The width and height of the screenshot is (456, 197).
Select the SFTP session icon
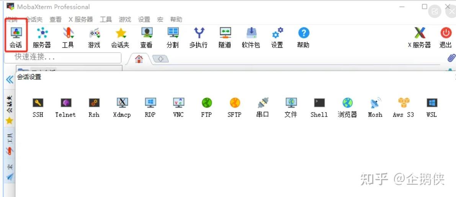coord(235,107)
